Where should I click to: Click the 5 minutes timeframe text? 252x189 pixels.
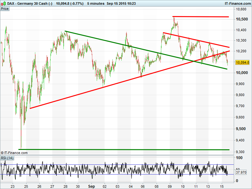(96, 3)
